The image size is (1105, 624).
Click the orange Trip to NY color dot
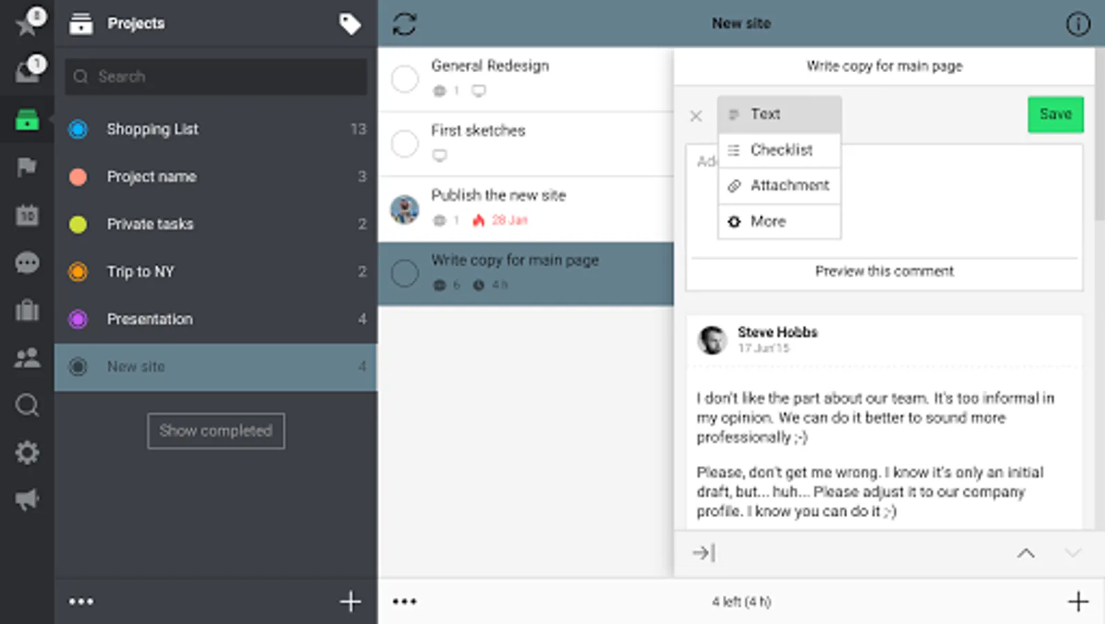[x=78, y=272]
